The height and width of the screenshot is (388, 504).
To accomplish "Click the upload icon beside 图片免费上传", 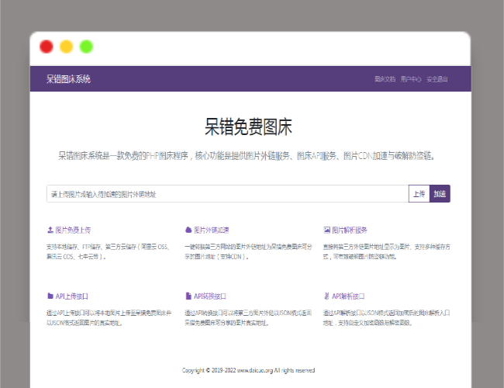I will 50,230.
